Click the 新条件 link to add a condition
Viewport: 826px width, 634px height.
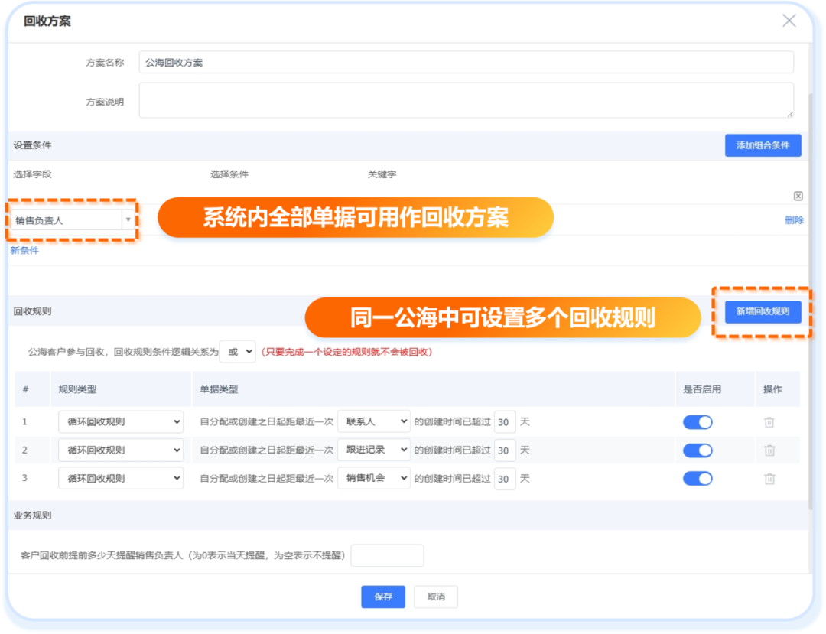pos(24,250)
